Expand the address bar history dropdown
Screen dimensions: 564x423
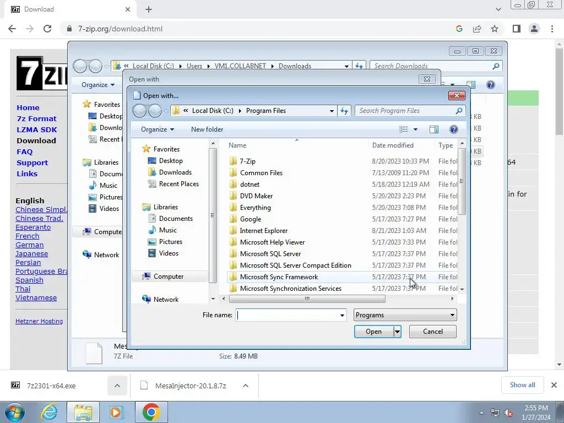pyautogui.click(x=332, y=111)
